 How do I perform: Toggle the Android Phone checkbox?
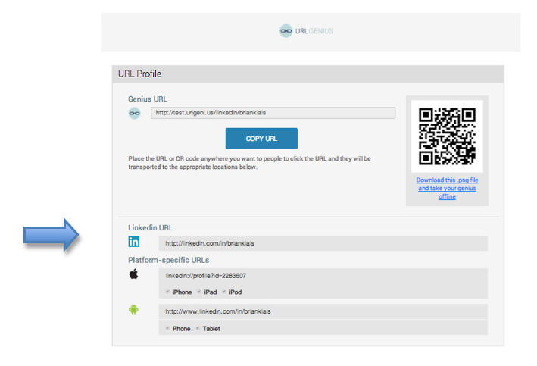tap(167, 328)
